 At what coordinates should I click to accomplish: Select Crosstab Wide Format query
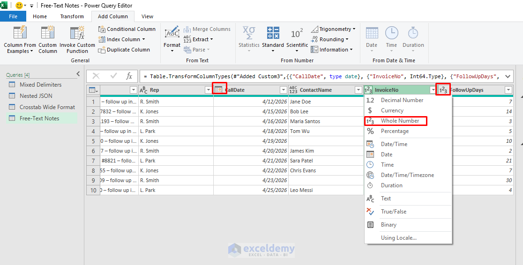click(41, 107)
